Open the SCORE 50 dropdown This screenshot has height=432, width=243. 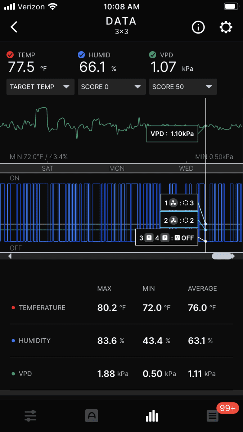coord(183,87)
